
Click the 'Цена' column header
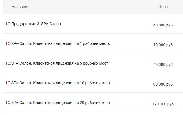click(163, 7)
